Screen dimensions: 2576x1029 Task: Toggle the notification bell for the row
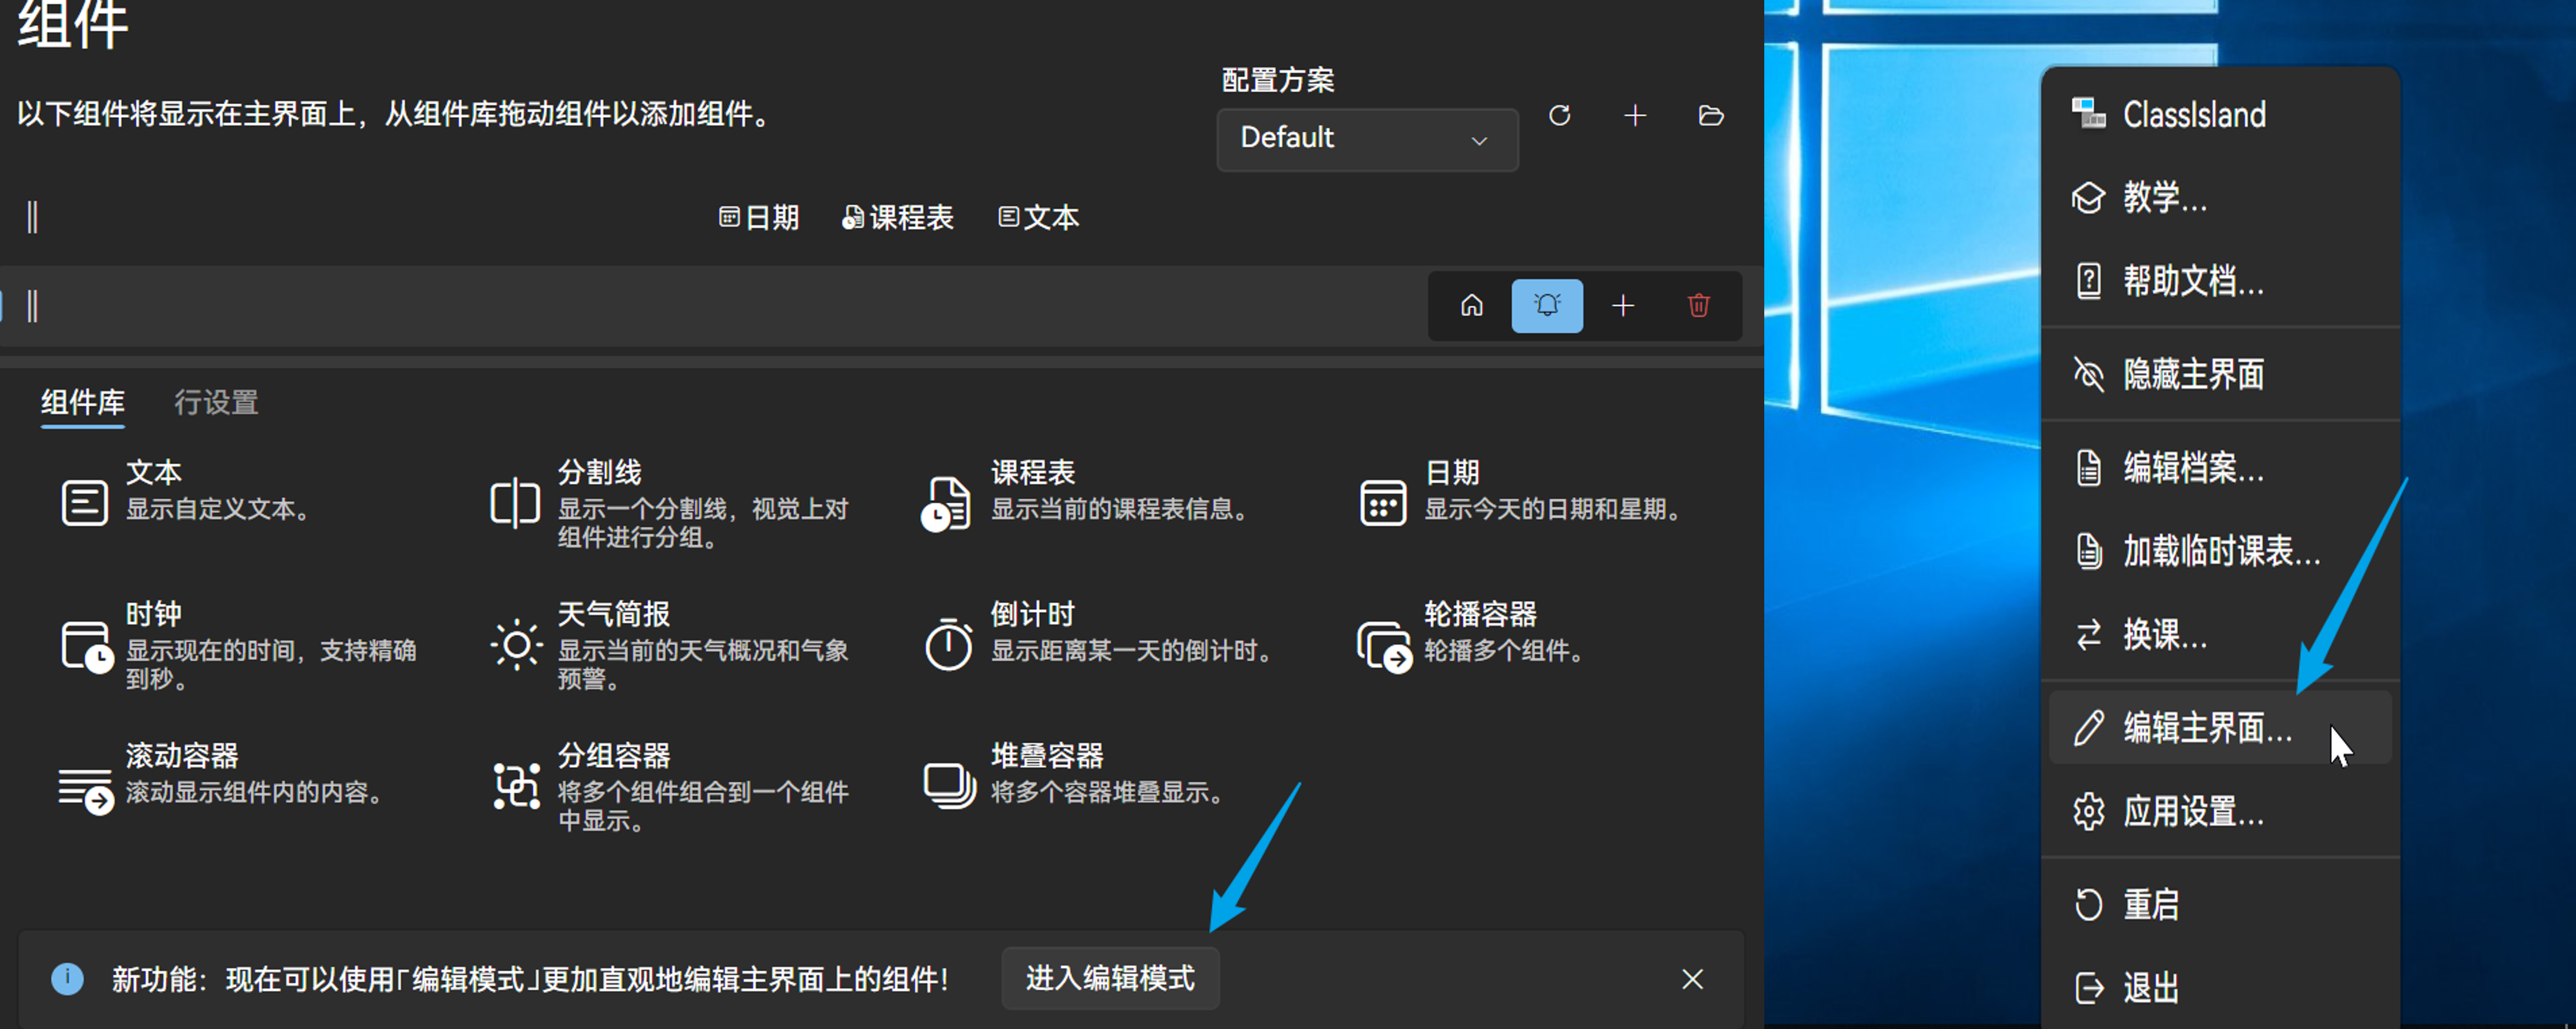point(1547,306)
